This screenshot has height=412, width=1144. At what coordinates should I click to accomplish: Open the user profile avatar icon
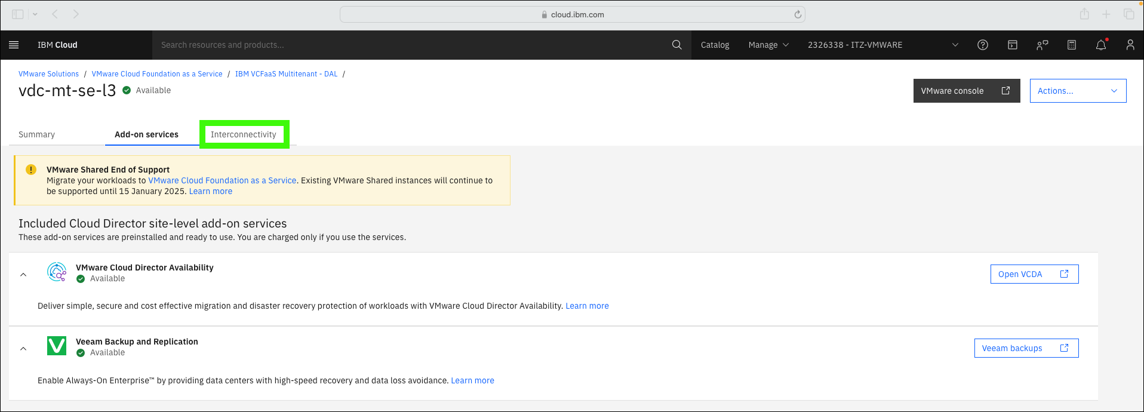point(1130,45)
